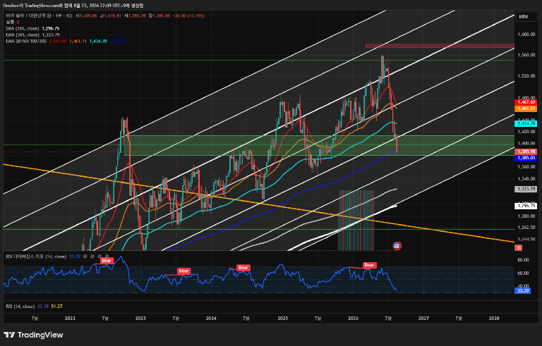Select the RSI 다이버전스 지표 legend title
This screenshot has height=346, width=542.
36,257
